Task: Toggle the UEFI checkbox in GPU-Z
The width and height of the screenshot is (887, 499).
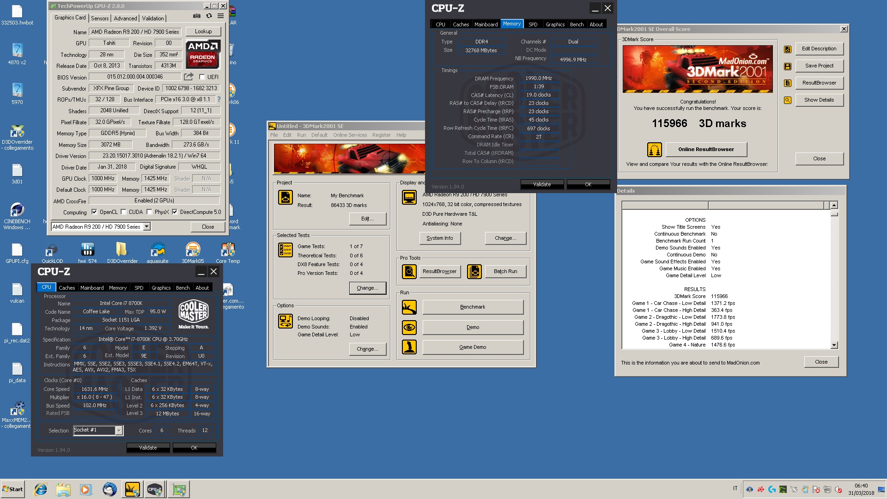Action: coord(202,77)
